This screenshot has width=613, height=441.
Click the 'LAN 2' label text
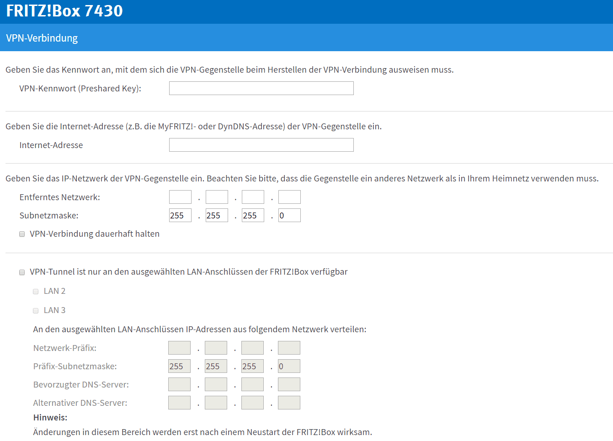point(54,291)
